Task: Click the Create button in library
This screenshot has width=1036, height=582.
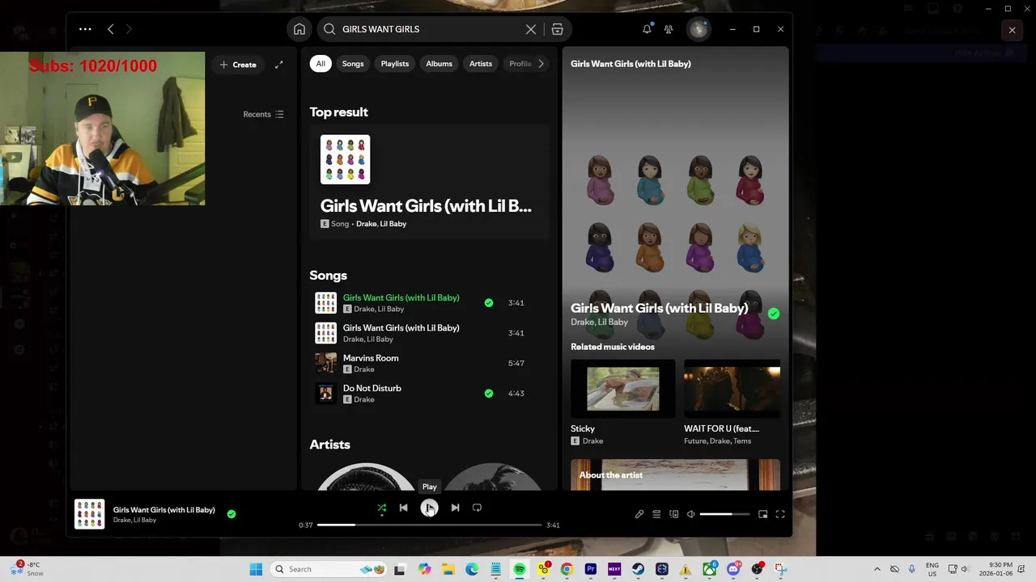Action: [238, 65]
